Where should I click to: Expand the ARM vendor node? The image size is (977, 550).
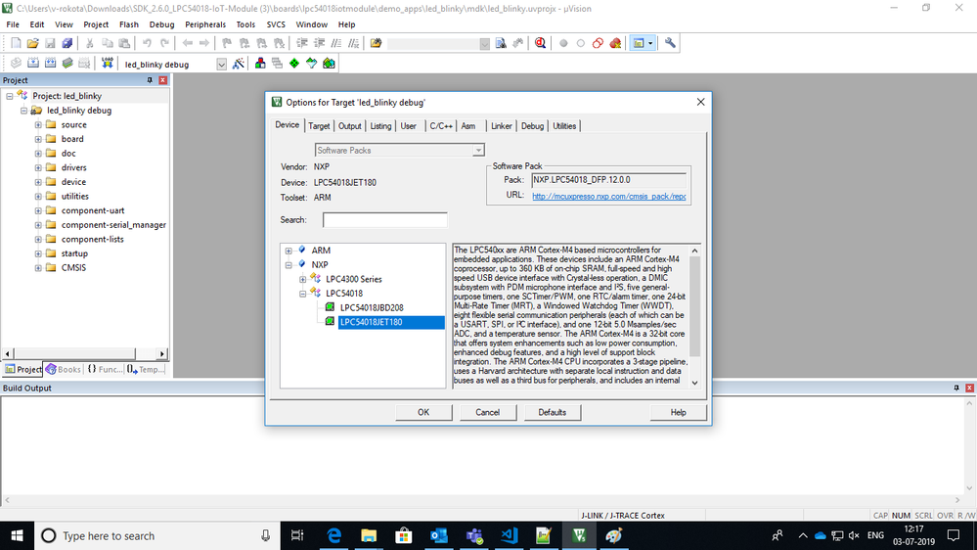click(x=289, y=251)
